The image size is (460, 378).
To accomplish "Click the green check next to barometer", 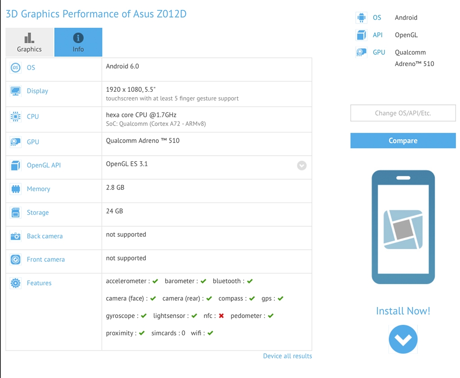I will pyautogui.click(x=203, y=281).
